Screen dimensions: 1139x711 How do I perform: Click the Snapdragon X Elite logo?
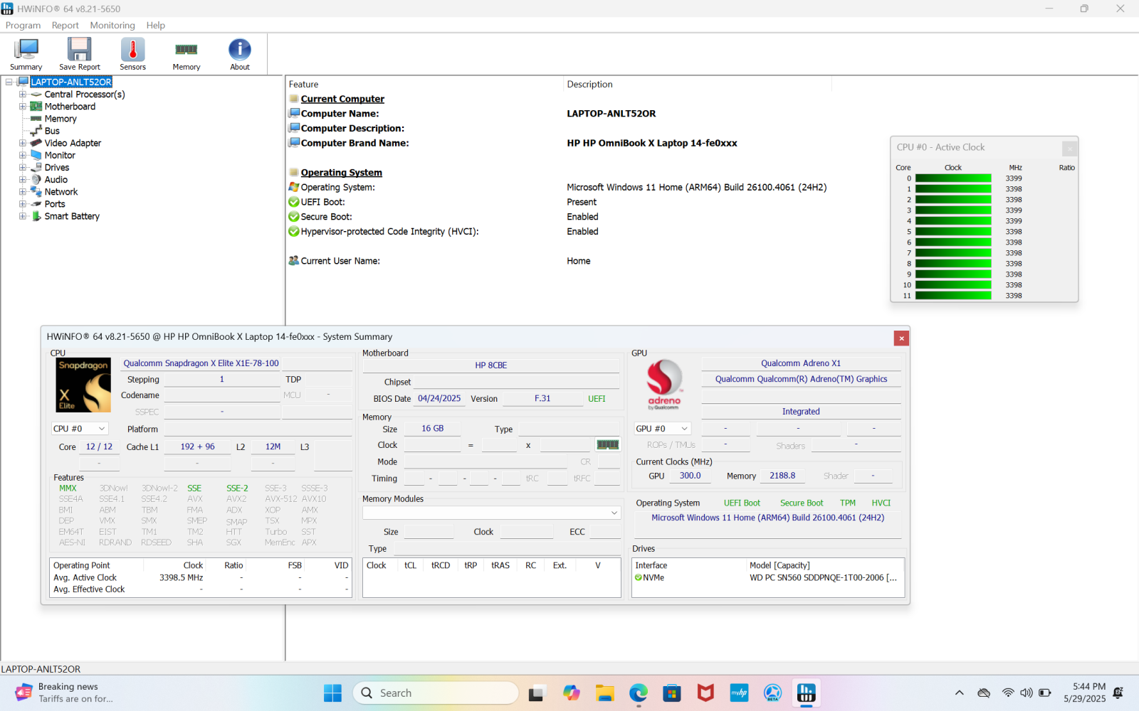point(83,385)
